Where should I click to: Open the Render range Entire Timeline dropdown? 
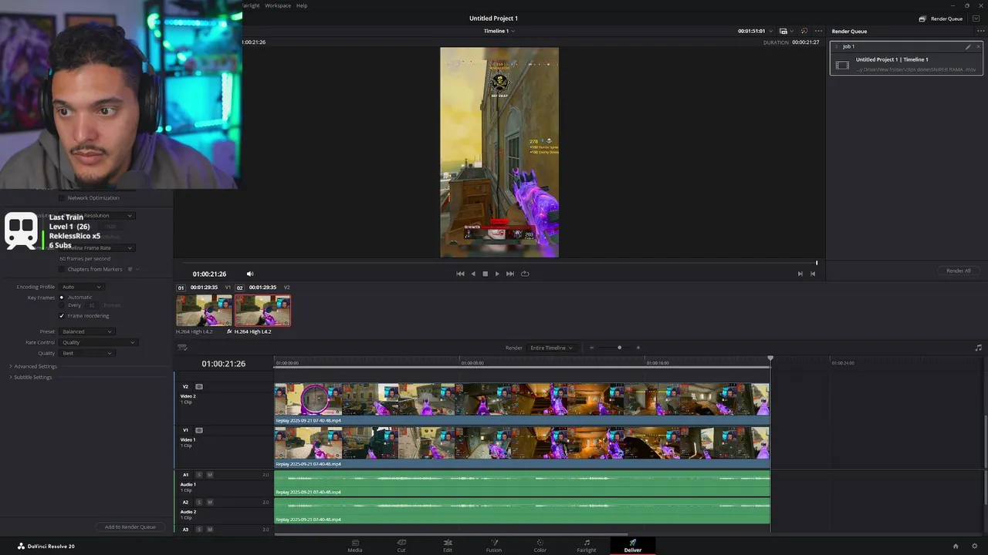551,348
